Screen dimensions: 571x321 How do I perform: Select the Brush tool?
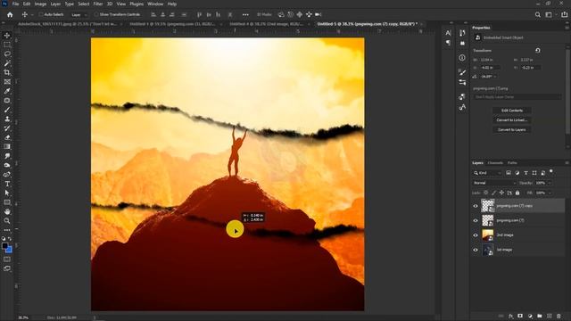(x=7, y=110)
